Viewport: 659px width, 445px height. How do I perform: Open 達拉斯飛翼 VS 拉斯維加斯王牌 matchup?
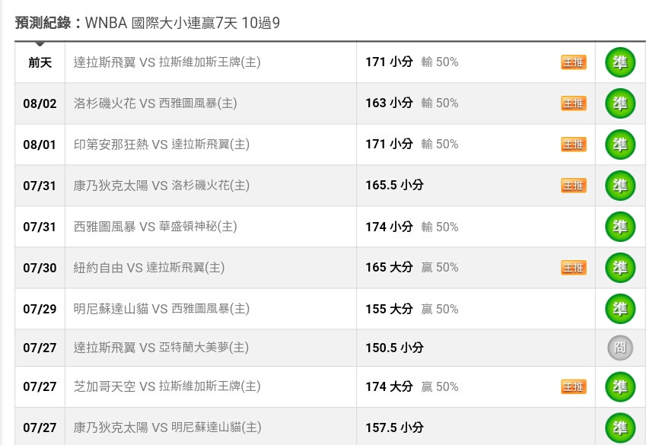pos(167,62)
